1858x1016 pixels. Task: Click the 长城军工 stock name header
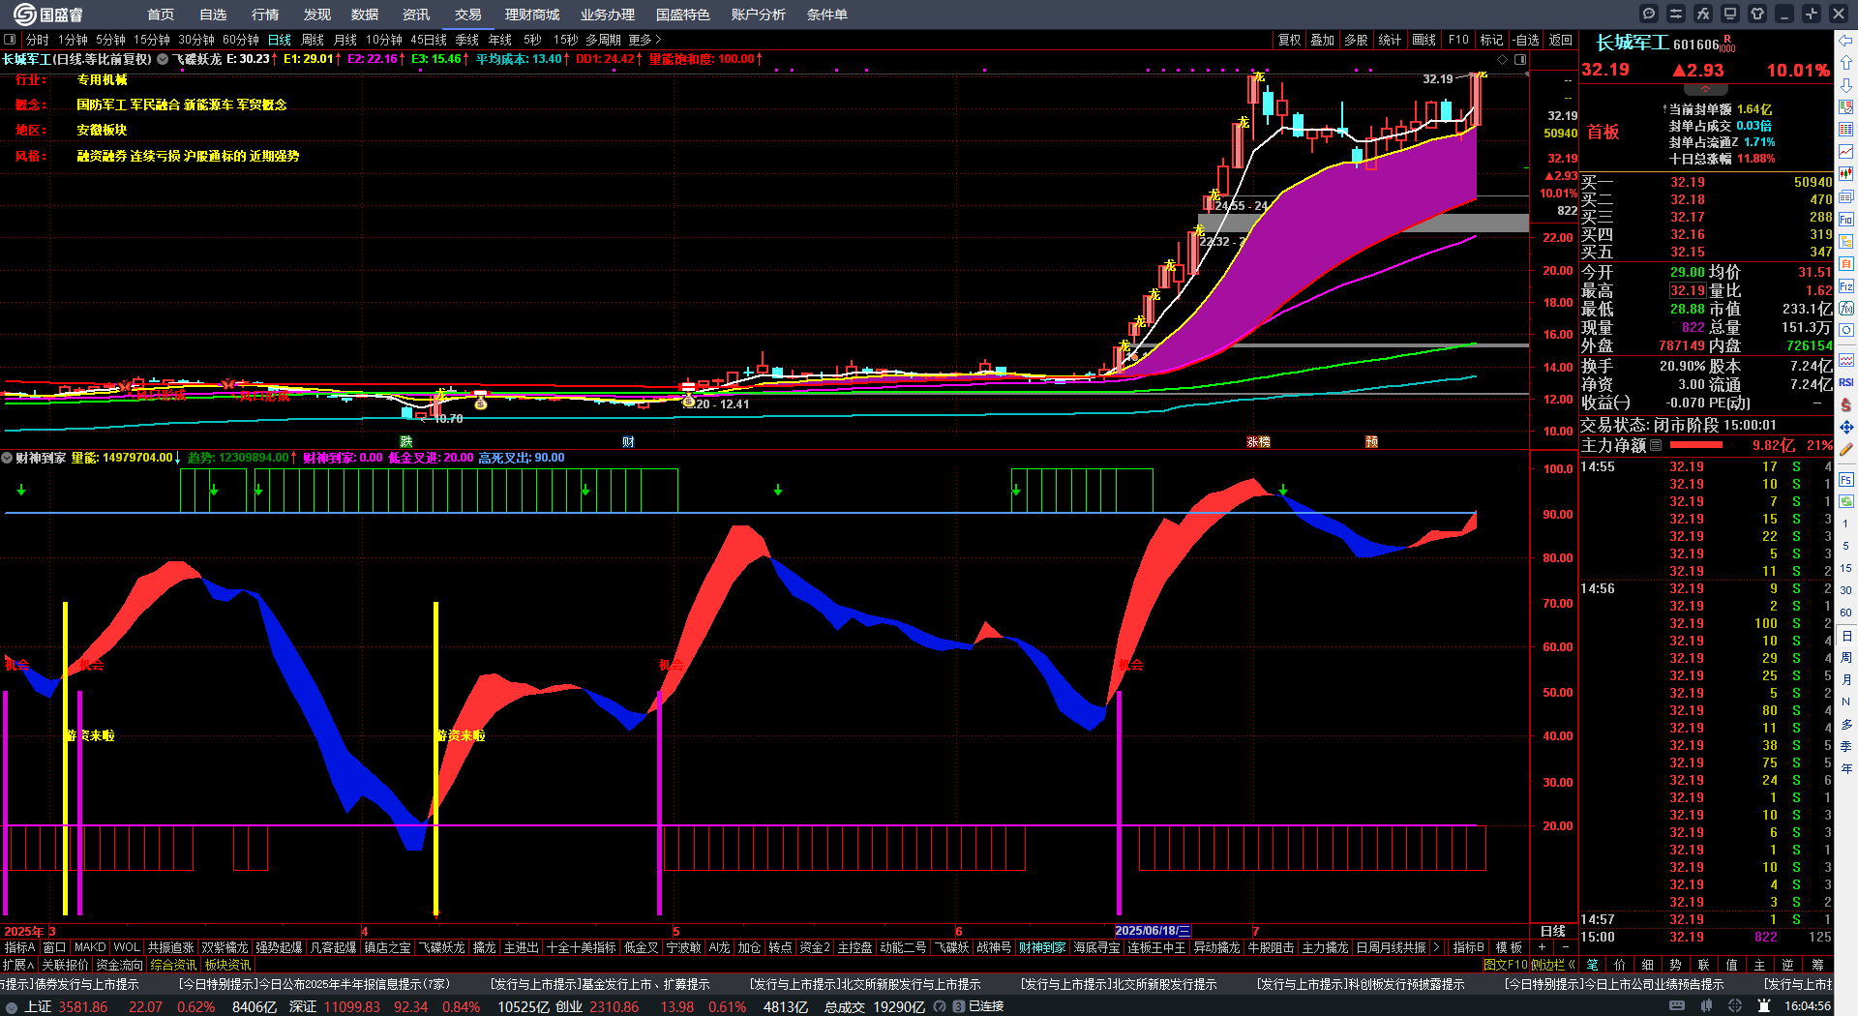1632,43
